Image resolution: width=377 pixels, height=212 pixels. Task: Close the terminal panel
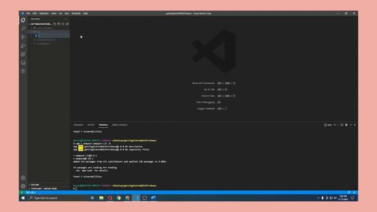(x=355, y=125)
